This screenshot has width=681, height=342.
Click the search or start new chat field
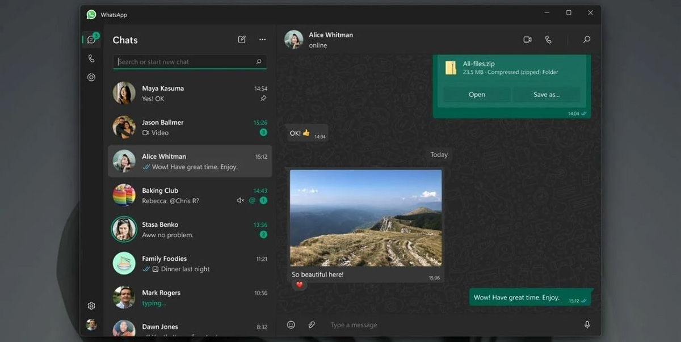click(189, 61)
